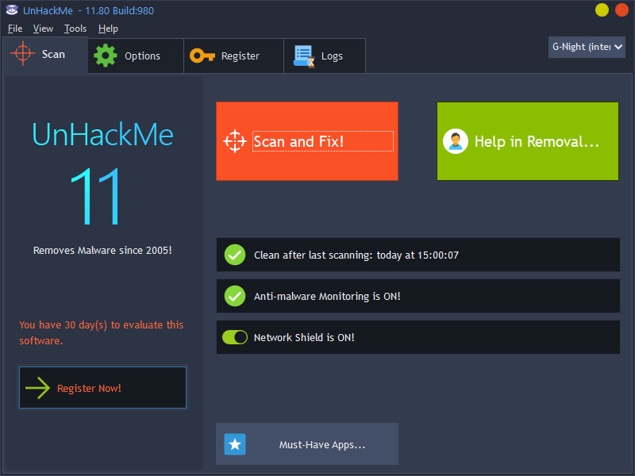Click the Anti-malware Monitoring is ON! status
Viewport: 635px width, 476px height.
point(418,296)
